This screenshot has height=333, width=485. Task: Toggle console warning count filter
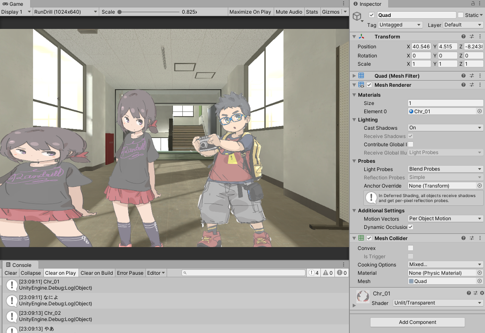click(x=327, y=273)
